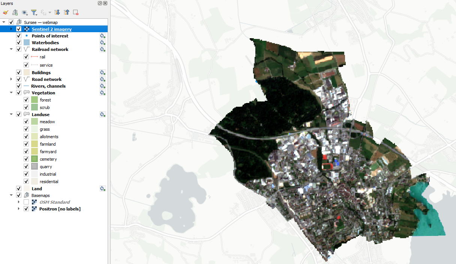Image resolution: width=456 pixels, height=264 pixels.
Task: Select the Positron [no labels] basemap layer
Action: (x=60, y=209)
